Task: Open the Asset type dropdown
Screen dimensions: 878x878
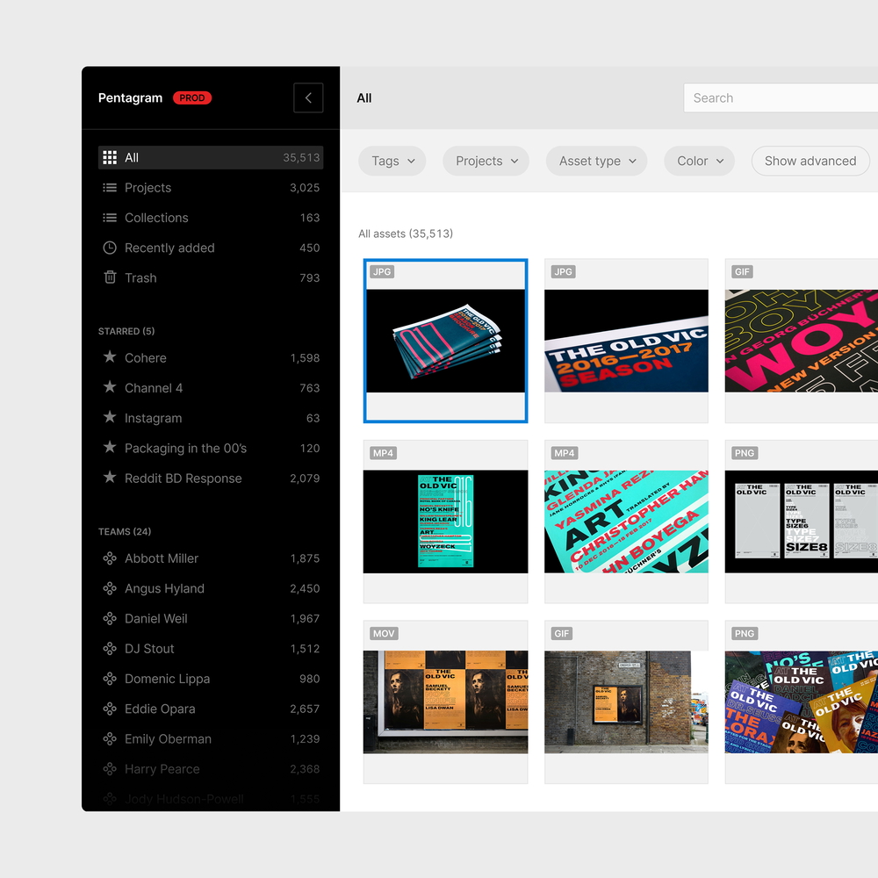Action: tap(597, 161)
